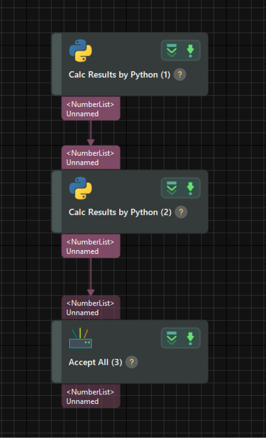Image resolution: width=266 pixels, height=438 pixels.
Task: Open help for Accept All (3)
Action: 132,362
